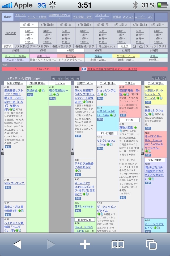The width and height of the screenshot is (170, 256).
Task: Open the キーワード検索 tab
Action: coord(37,17)
